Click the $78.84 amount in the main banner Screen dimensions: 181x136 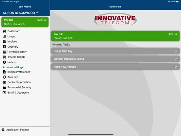172,34
